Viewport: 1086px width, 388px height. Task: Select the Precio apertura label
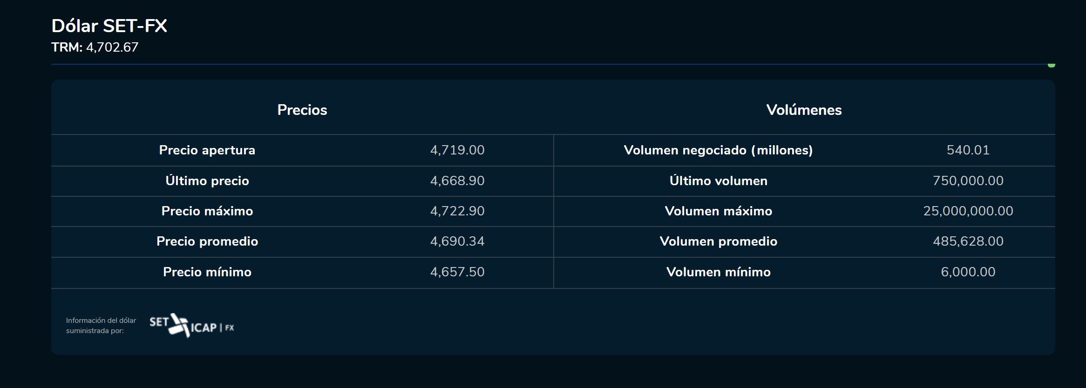tap(207, 150)
